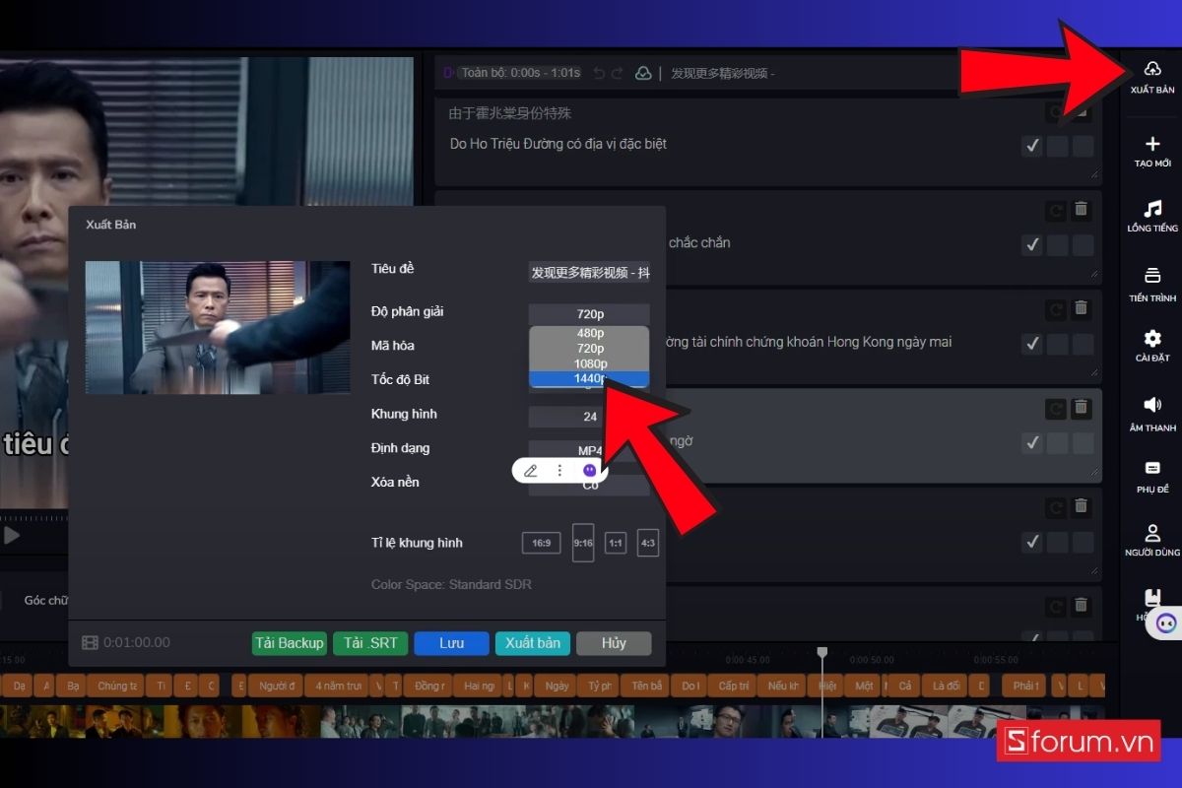Delete the 'chắc chắn' subtitle row
Image resolution: width=1182 pixels, height=788 pixels.
(x=1081, y=209)
